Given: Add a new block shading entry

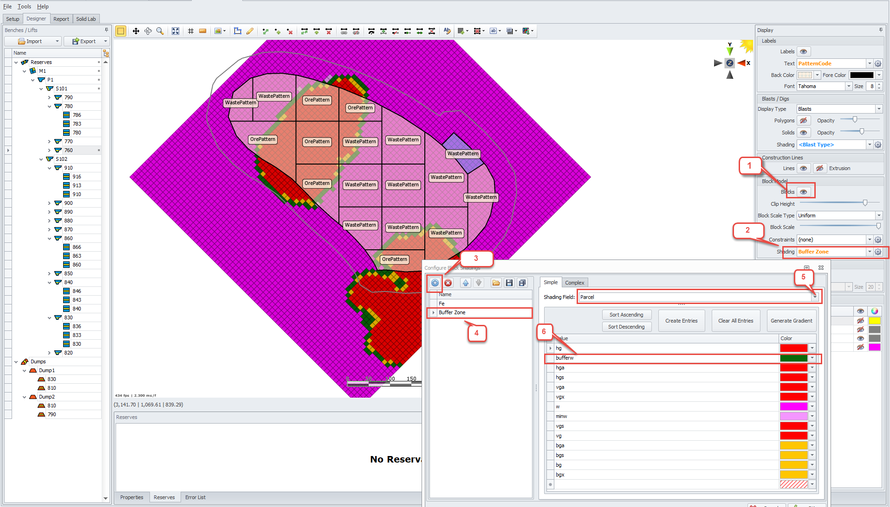Looking at the screenshot, I should pos(435,283).
